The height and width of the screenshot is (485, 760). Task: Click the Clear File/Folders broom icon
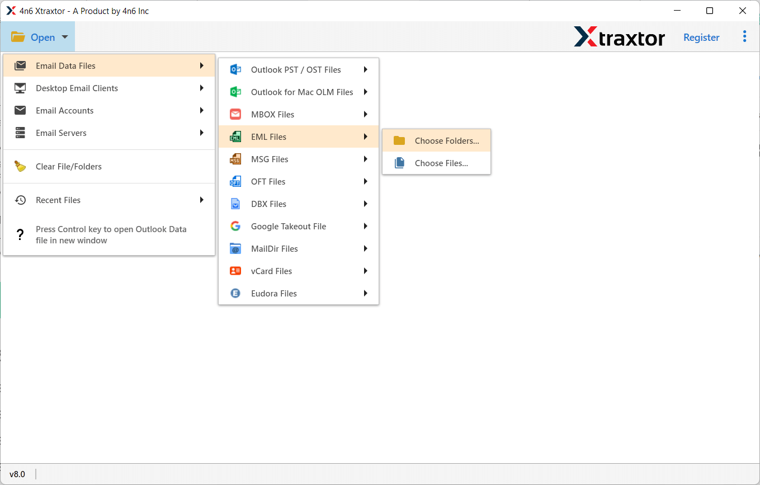[20, 166]
